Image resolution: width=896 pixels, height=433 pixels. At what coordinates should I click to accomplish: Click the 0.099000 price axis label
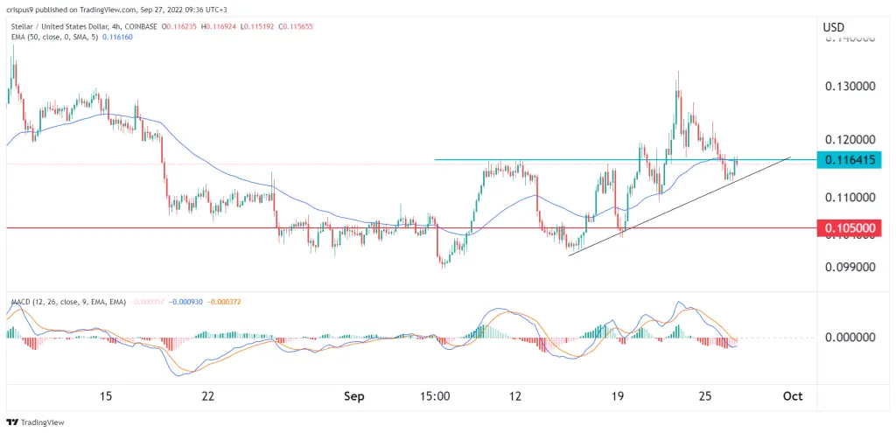pyautogui.click(x=852, y=266)
